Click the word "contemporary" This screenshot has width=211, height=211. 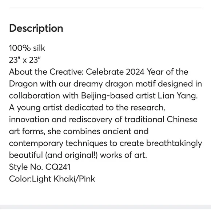[x=36, y=144]
